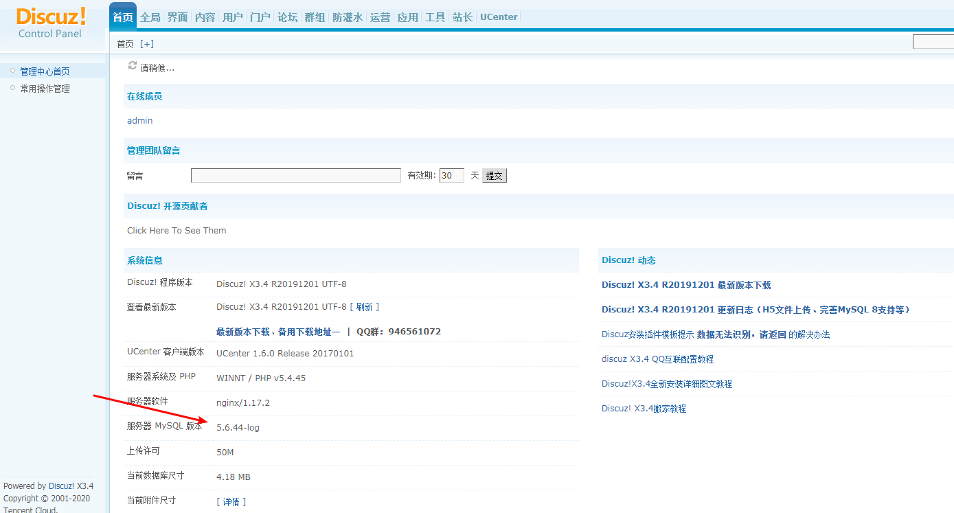The height and width of the screenshot is (513, 954).
Task: Click the 首页 breadcrumb label
Action: click(126, 44)
